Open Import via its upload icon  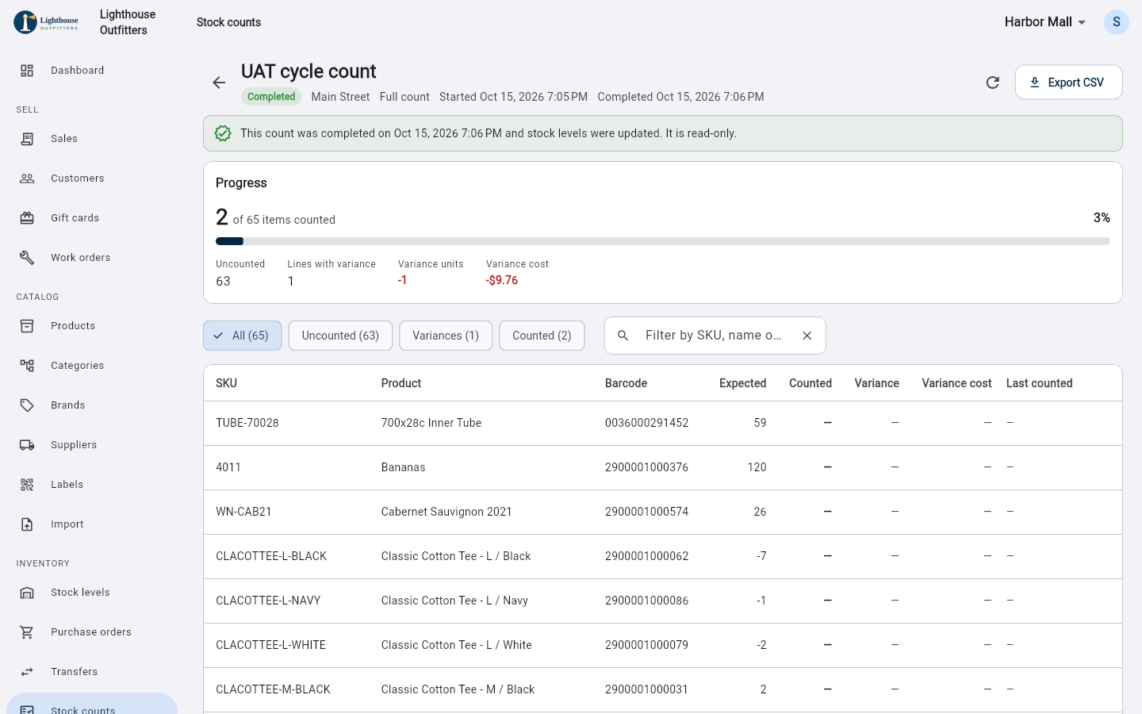pyautogui.click(x=27, y=524)
